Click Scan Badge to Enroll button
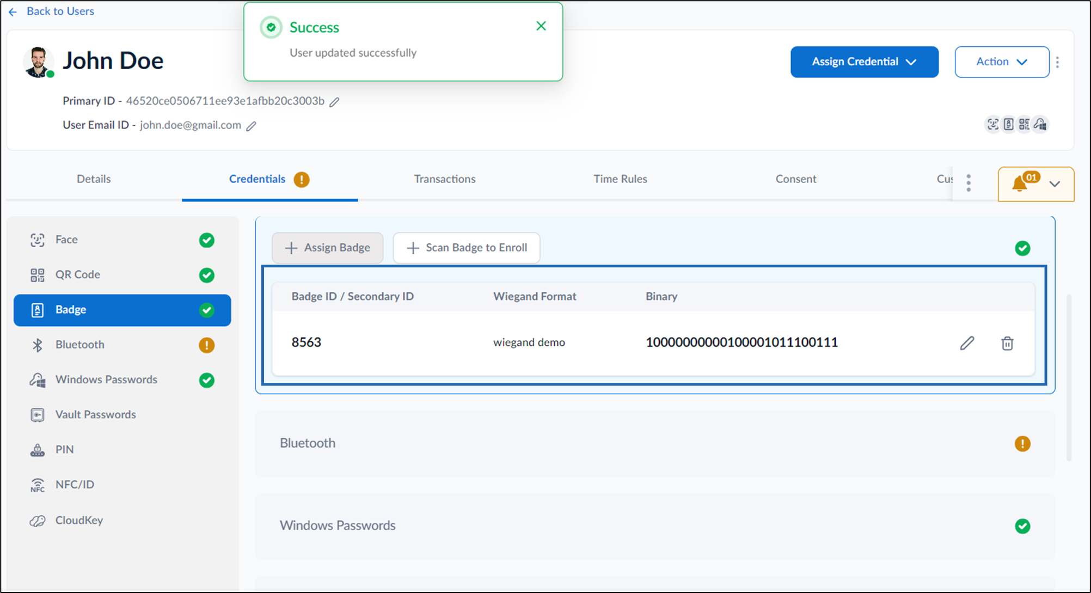 point(467,248)
